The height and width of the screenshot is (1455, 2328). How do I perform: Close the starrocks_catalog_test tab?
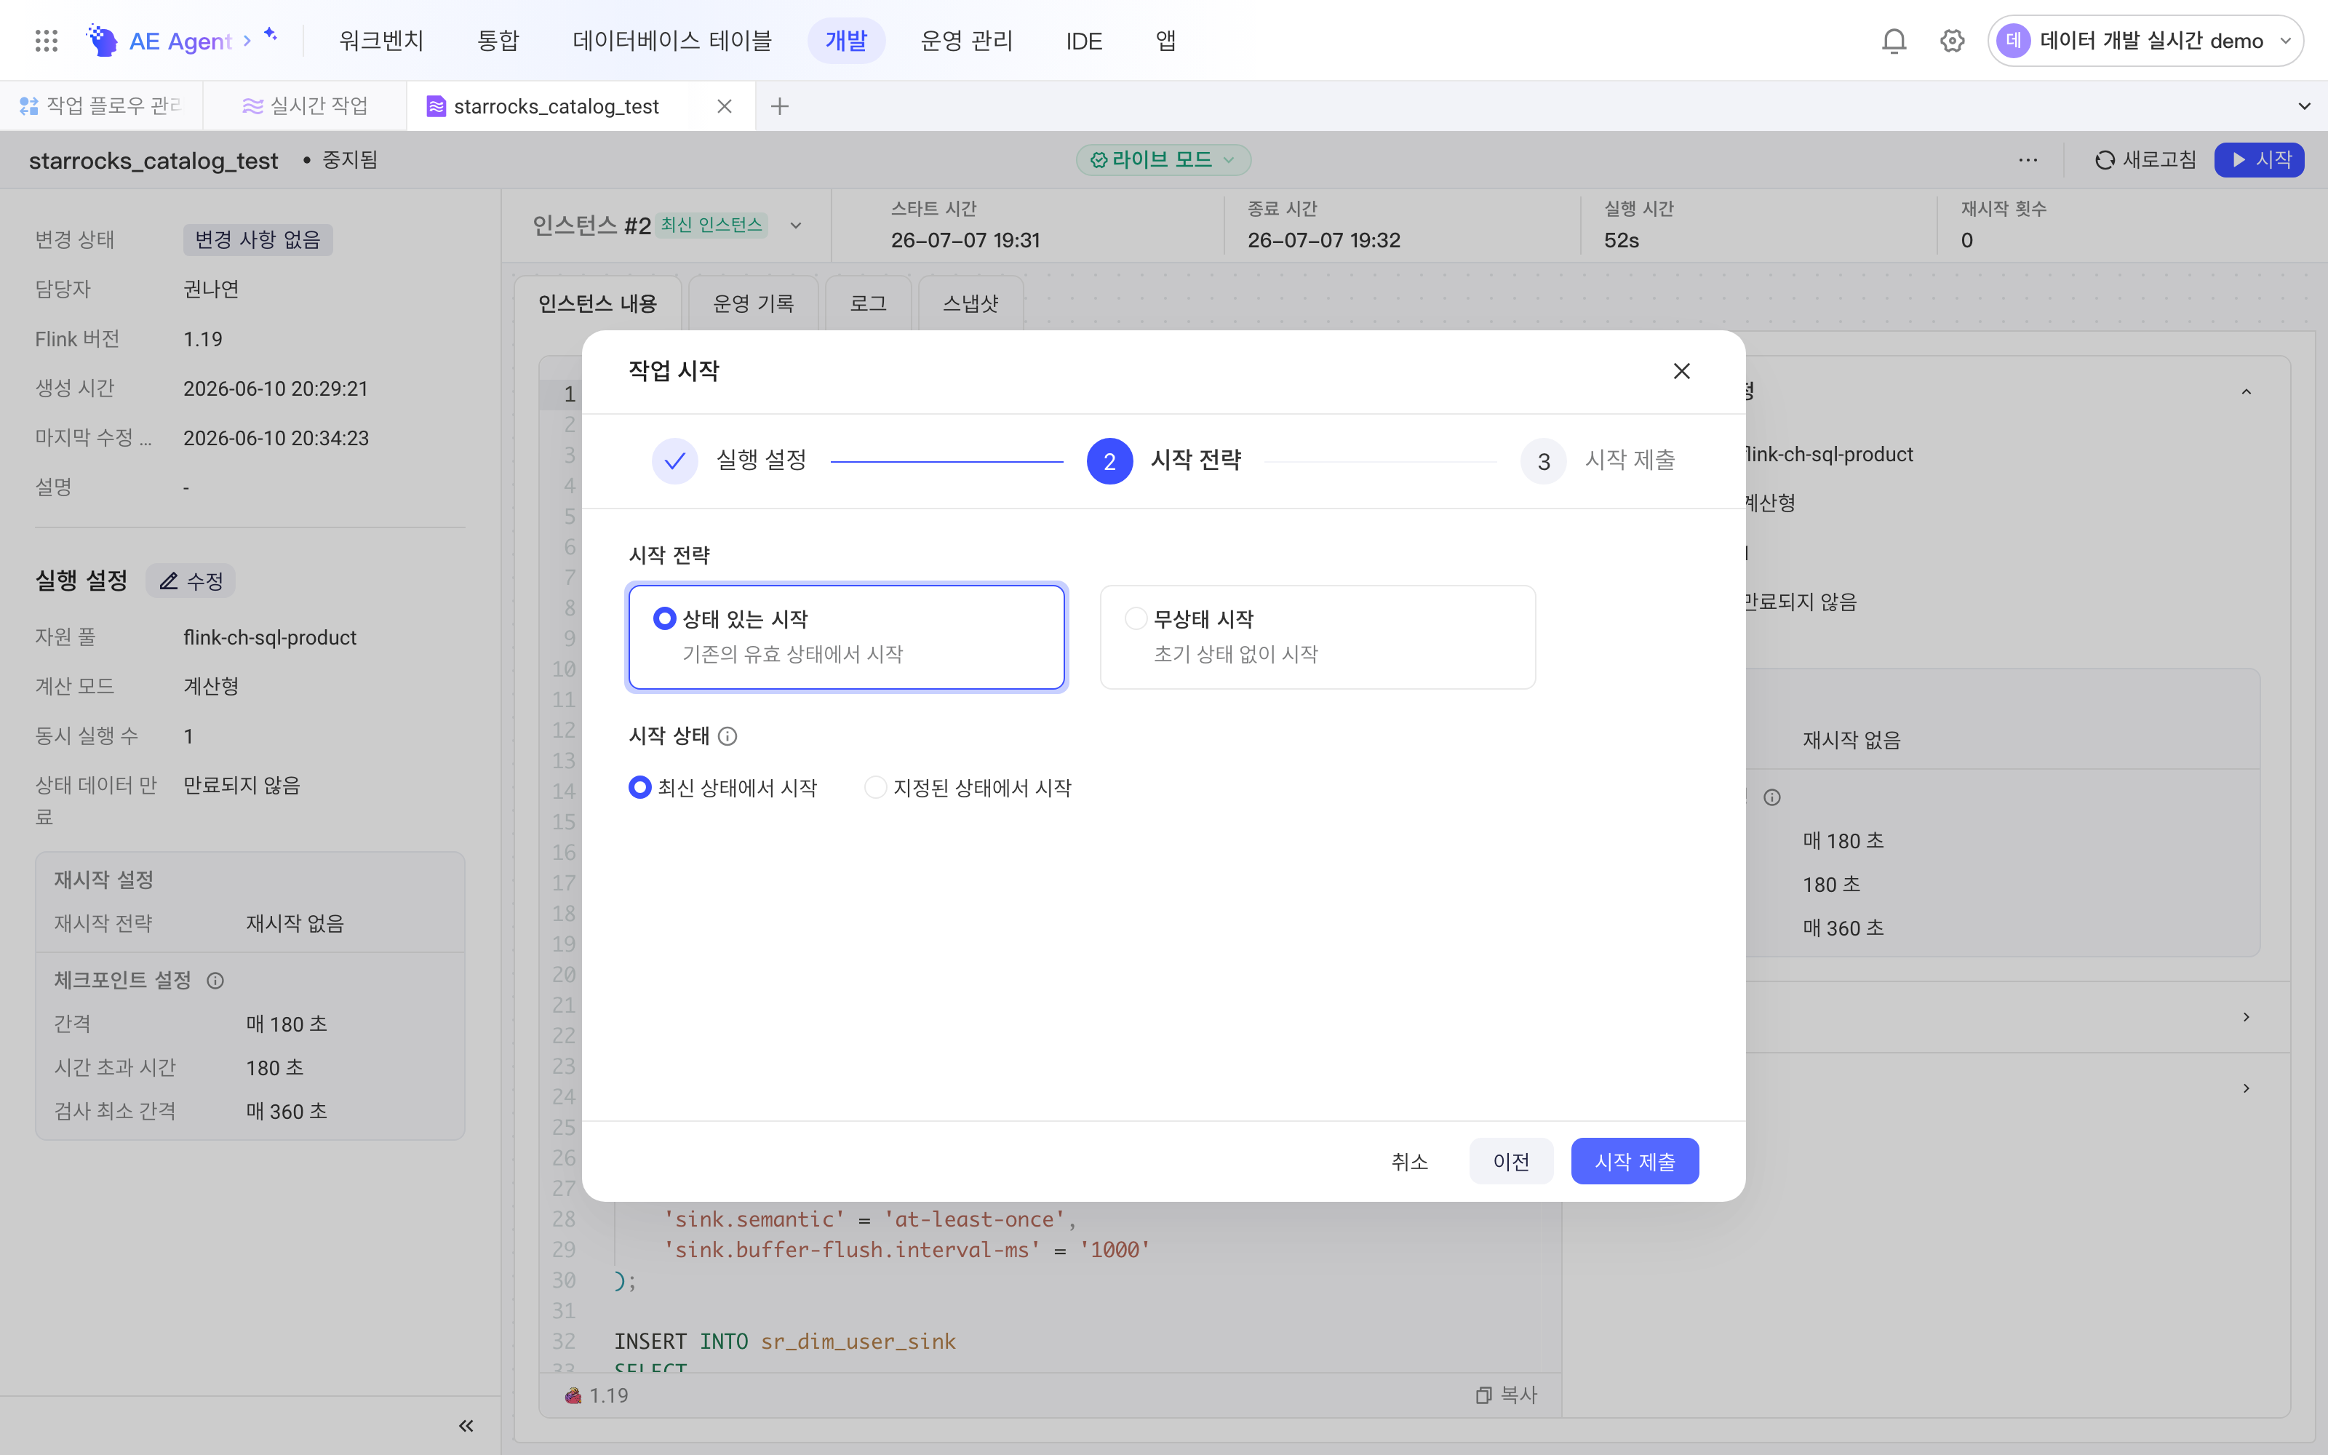[x=725, y=106]
